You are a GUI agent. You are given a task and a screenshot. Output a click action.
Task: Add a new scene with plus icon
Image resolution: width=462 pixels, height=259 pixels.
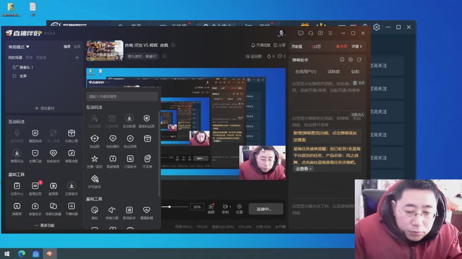click(77, 58)
